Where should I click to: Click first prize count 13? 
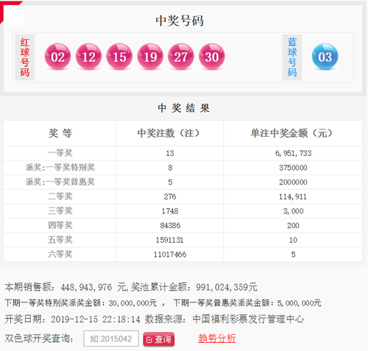click(x=170, y=153)
